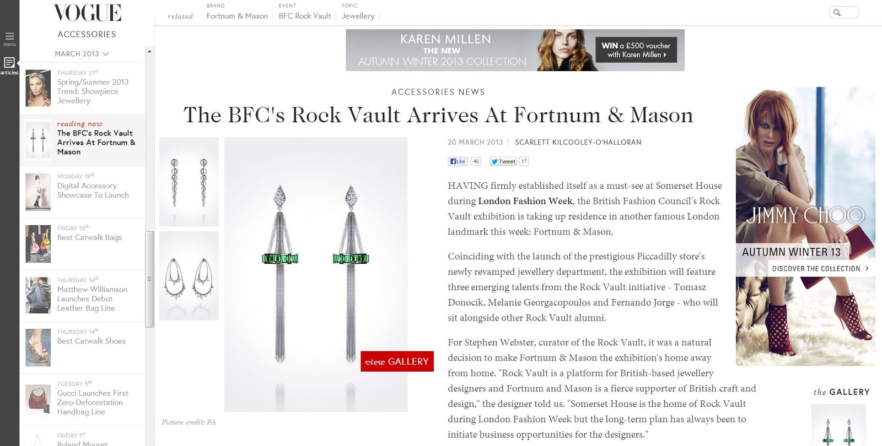
Task: Open London Fashion Week link
Action: click(x=525, y=201)
